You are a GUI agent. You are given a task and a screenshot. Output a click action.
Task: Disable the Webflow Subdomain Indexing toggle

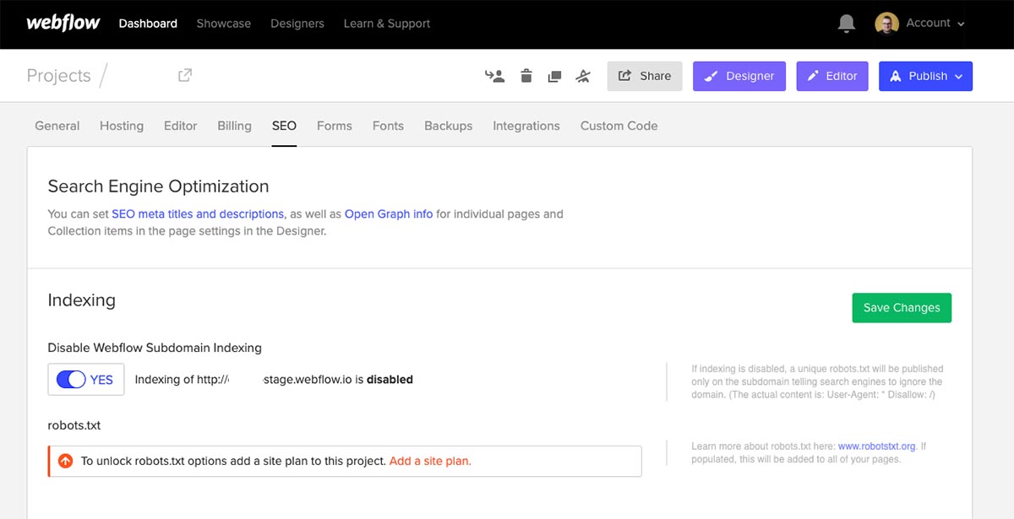(x=85, y=379)
